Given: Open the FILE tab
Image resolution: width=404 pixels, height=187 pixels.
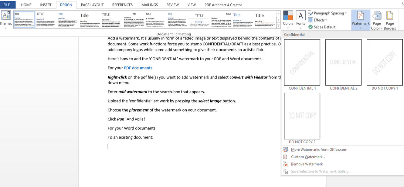Looking at the screenshot, I should click(x=7, y=5).
